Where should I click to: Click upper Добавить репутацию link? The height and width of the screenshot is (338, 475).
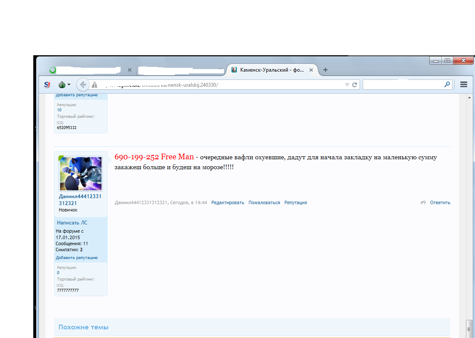click(77, 95)
